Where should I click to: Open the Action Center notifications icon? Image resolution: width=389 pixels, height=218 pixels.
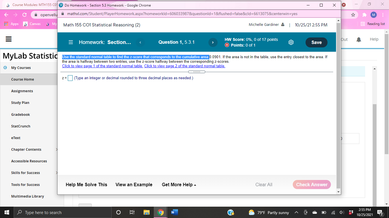pos(380,212)
